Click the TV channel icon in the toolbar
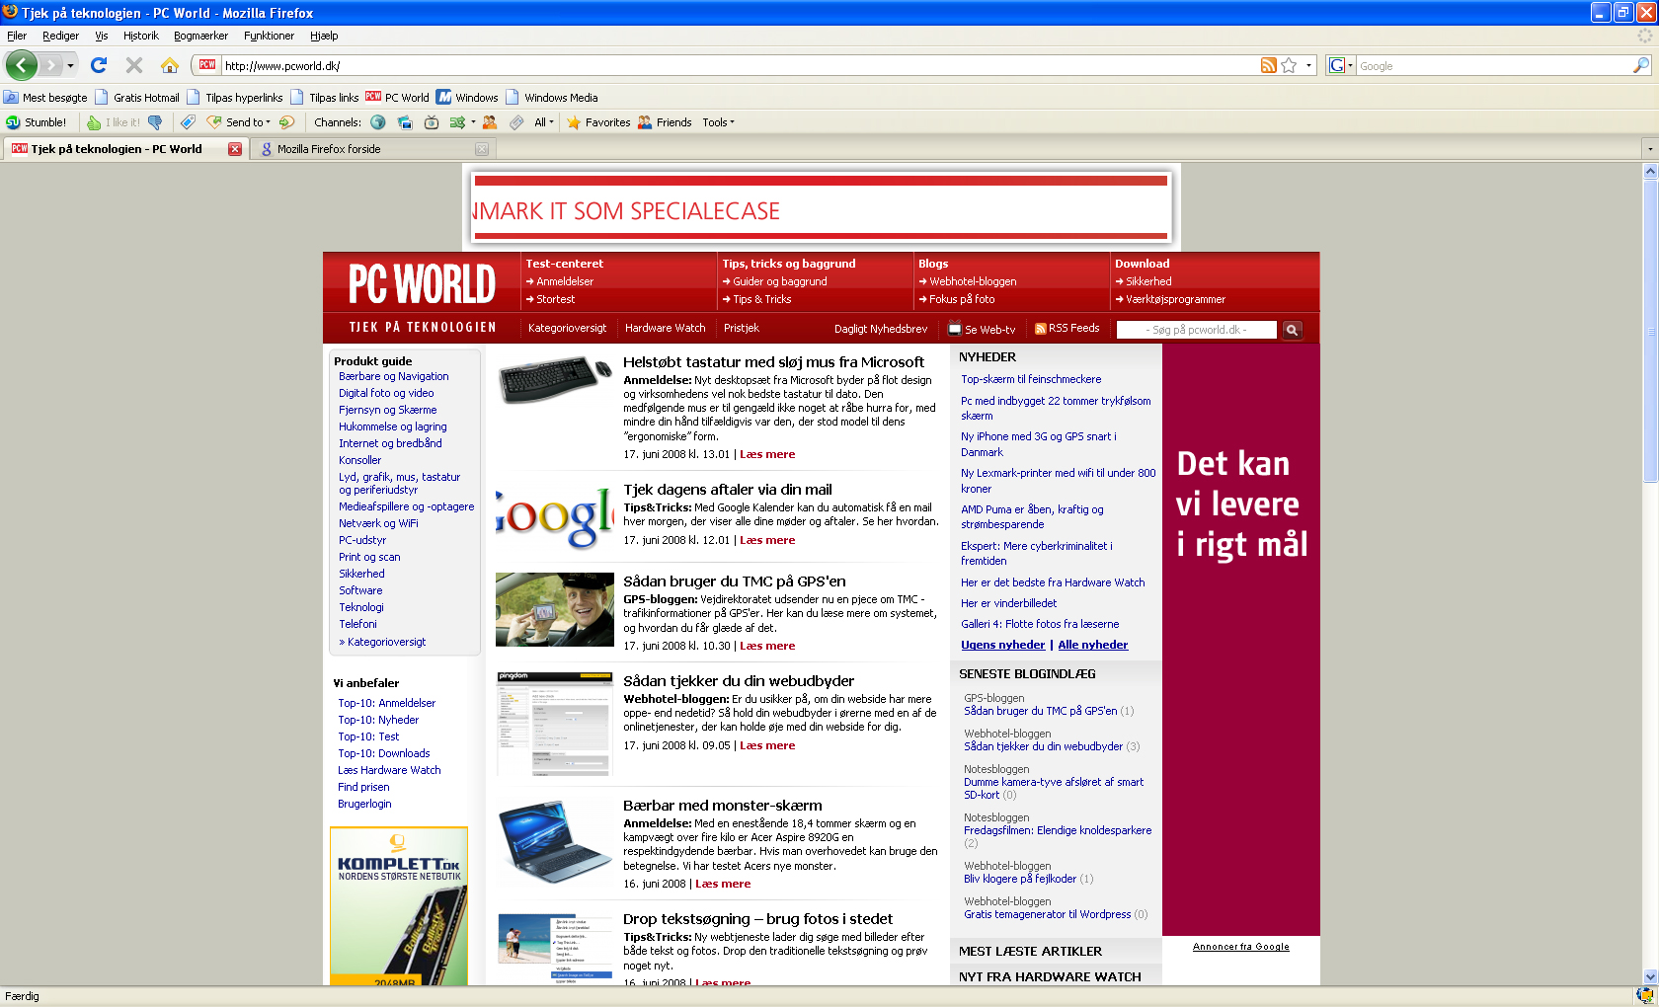 point(432,121)
